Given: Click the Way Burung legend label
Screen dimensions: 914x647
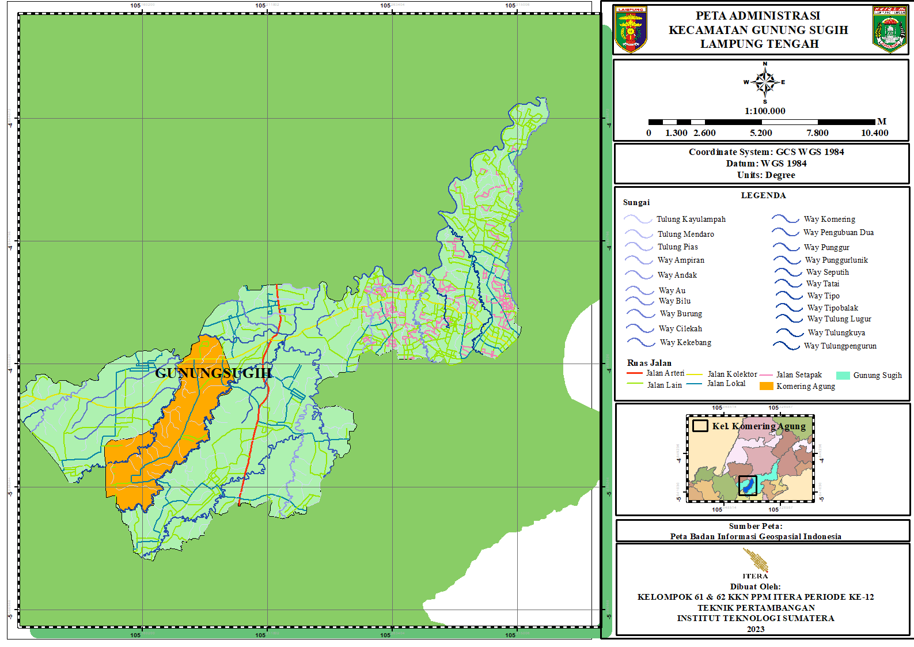Looking at the screenshot, I should click(x=681, y=313).
